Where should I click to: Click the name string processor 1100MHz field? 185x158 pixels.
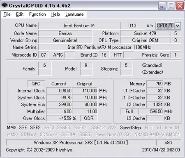109,47
